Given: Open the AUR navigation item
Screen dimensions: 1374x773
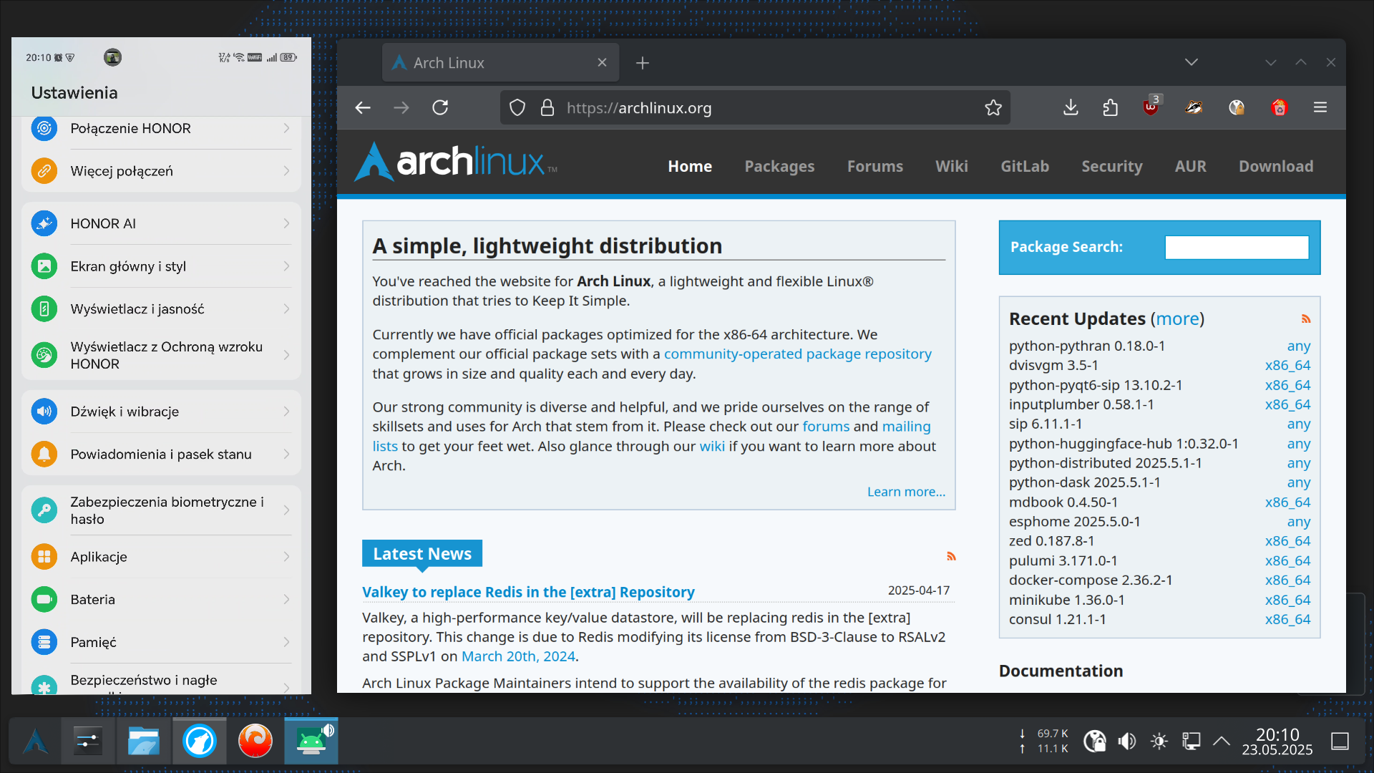Looking at the screenshot, I should tap(1191, 166).
